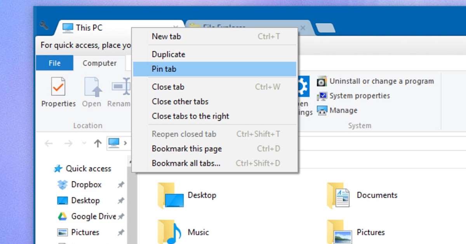This screenshot has height=244, width=466.
Task: Unpin Dropbox from Quick access
Action: 121,185
